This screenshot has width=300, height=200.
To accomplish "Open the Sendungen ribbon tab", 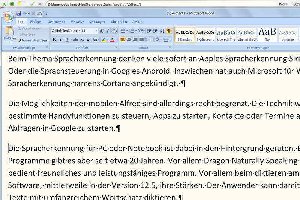I will point(97,22).
